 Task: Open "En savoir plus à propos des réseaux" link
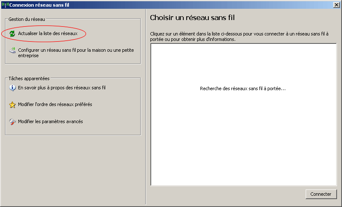[x=62, y=88]
